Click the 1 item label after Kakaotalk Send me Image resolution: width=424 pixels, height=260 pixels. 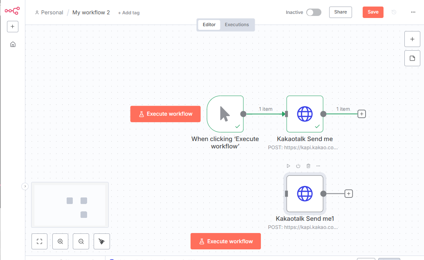tap(343, 109)
